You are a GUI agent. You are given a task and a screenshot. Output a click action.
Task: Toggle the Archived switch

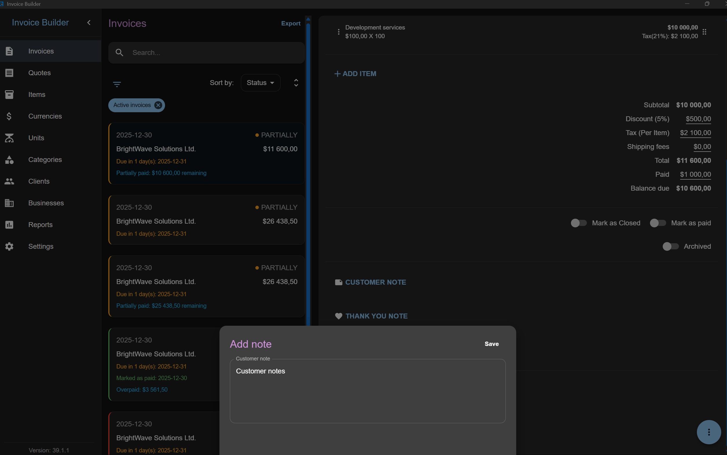(670, 246)
